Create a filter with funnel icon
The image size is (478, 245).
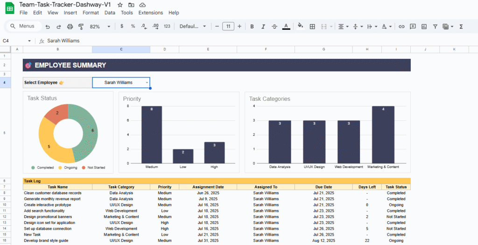point(436,27)
